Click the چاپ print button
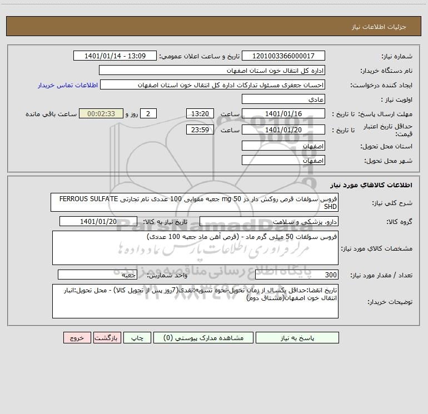Viewport: 428px width, 414px height. 137,337
